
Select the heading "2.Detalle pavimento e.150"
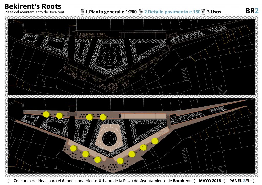[x=172, y=12]
